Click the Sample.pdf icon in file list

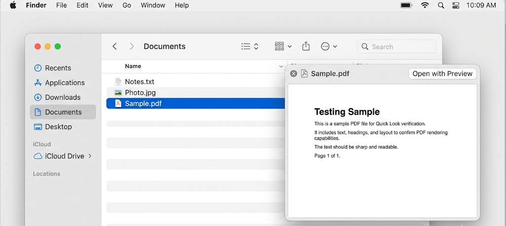(118, 103)
